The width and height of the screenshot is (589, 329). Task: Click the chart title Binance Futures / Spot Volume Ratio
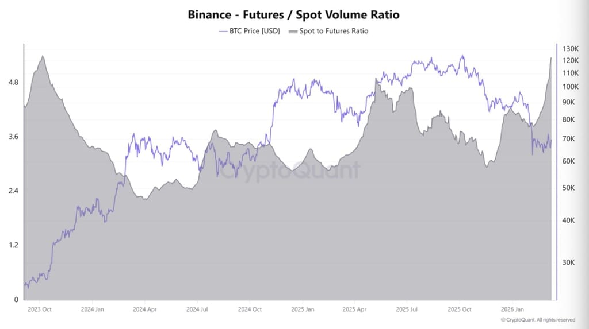point(294,14)
